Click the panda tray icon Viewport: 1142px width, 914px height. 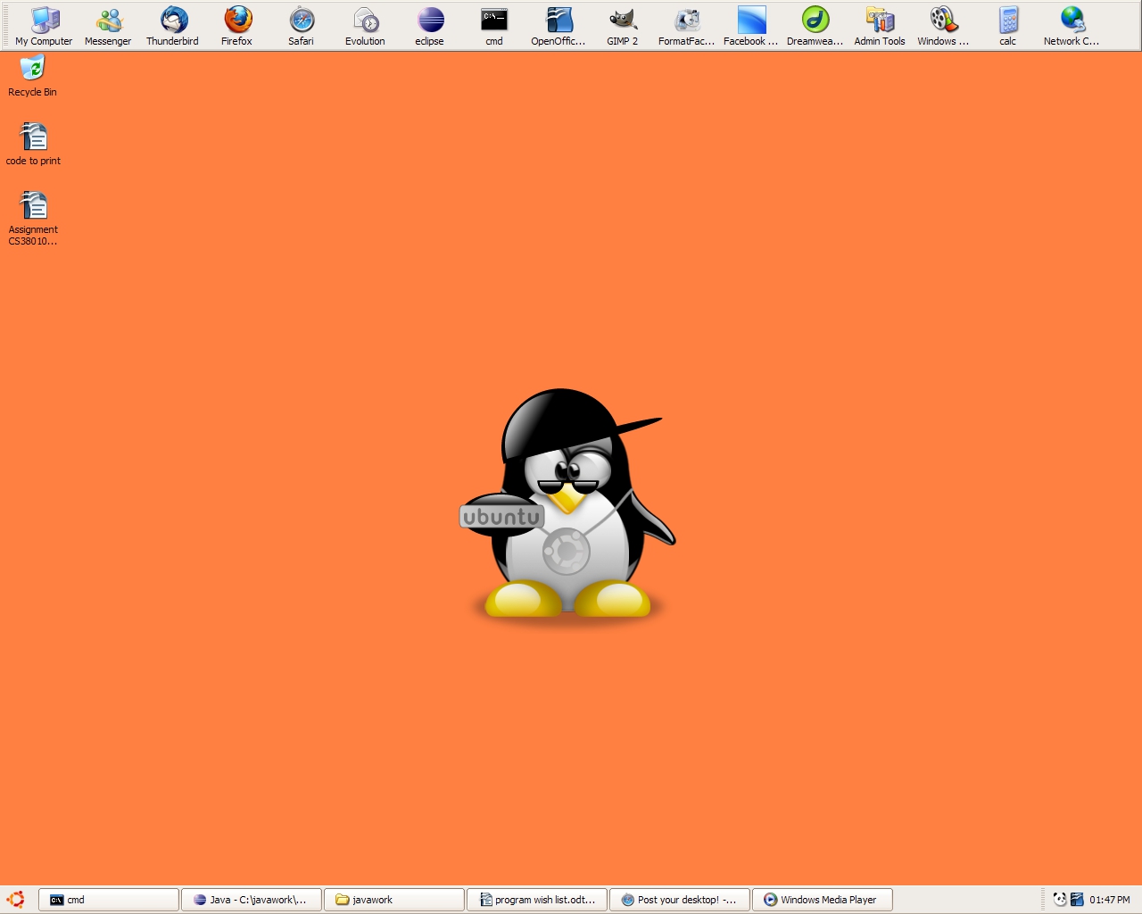pos(1060,900)
